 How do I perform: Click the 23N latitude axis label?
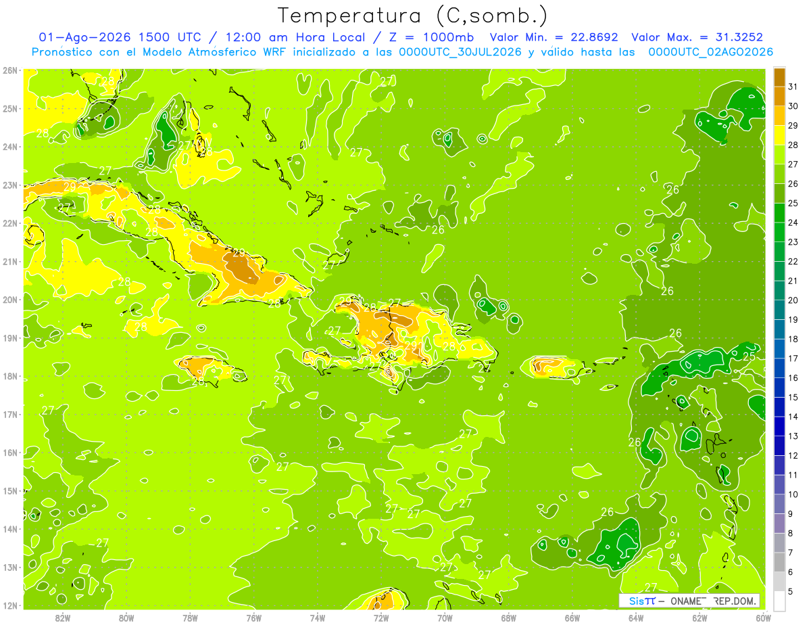[10, 185]
